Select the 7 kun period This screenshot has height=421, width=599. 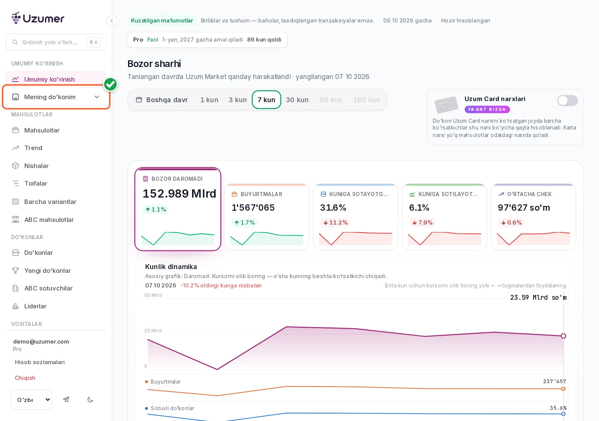(267, 100)
